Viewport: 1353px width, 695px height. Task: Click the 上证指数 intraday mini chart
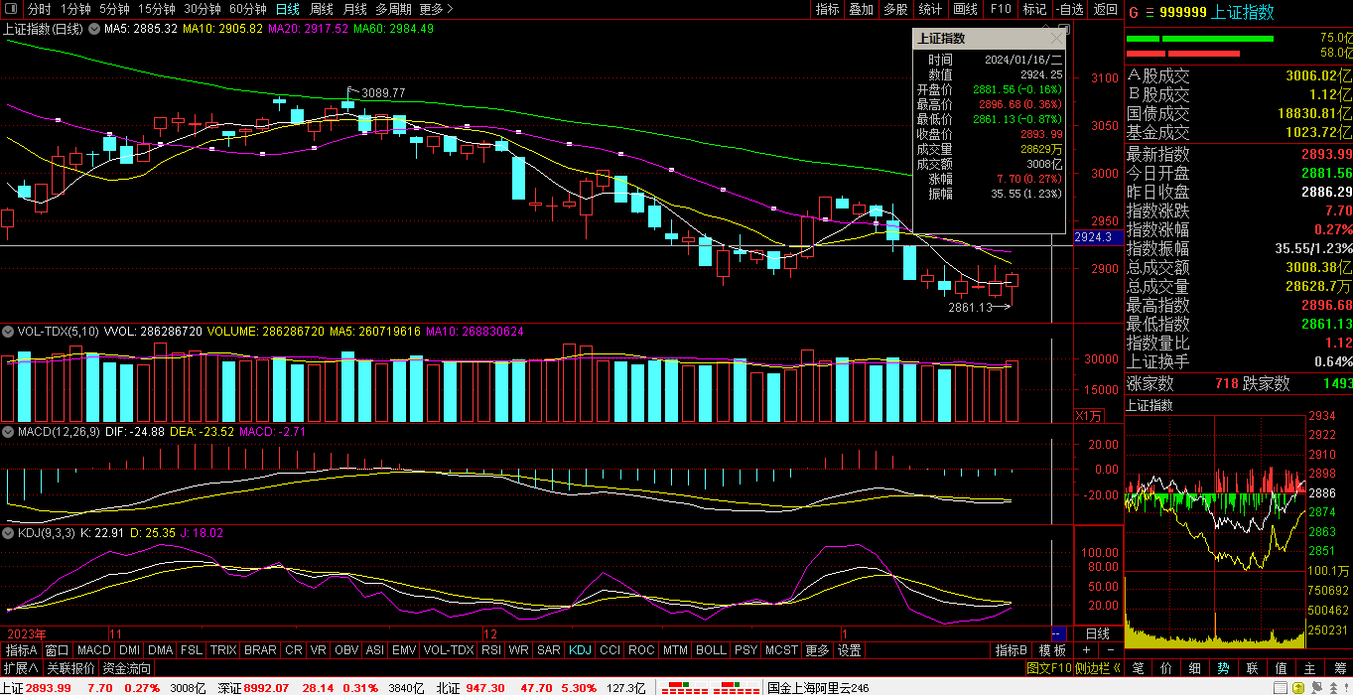coord(1216,516)
